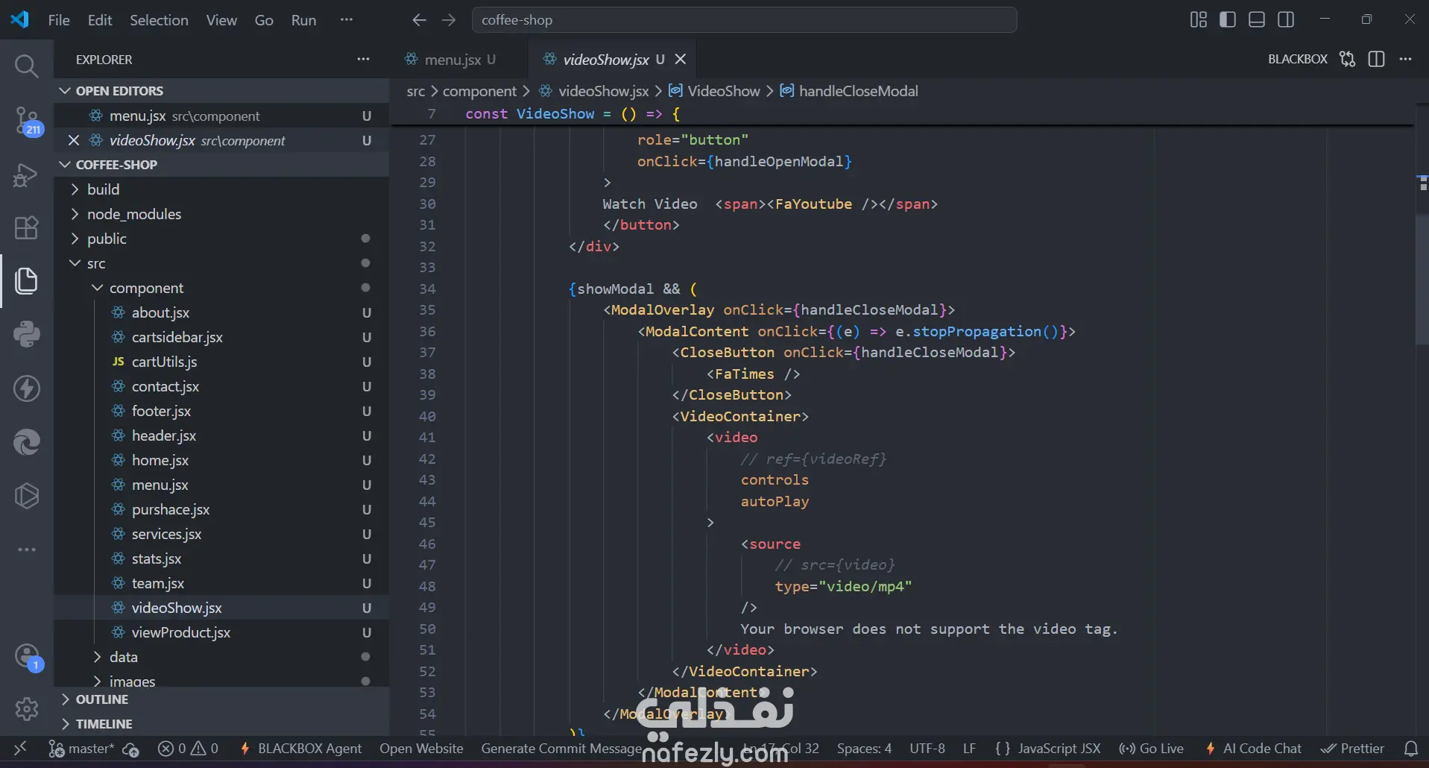Click the coffee-shop command center search box
This screenshot has width=1429, height=768.
(x=744, y=20)
